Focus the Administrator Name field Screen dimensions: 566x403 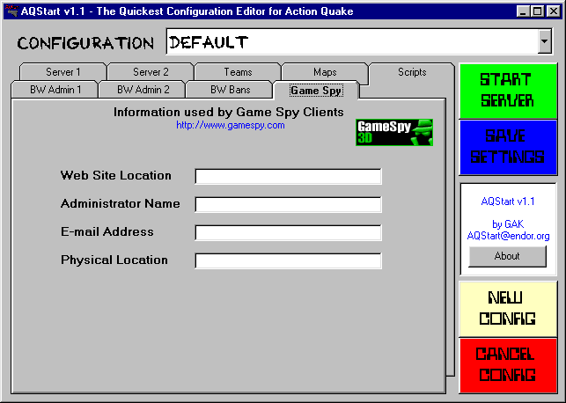(x=288, y=204)
